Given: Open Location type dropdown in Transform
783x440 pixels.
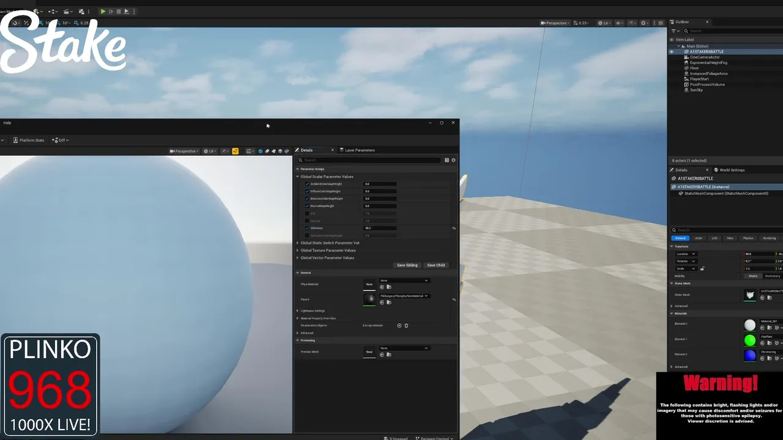Looking at the screenshot, I should point(685,254).
